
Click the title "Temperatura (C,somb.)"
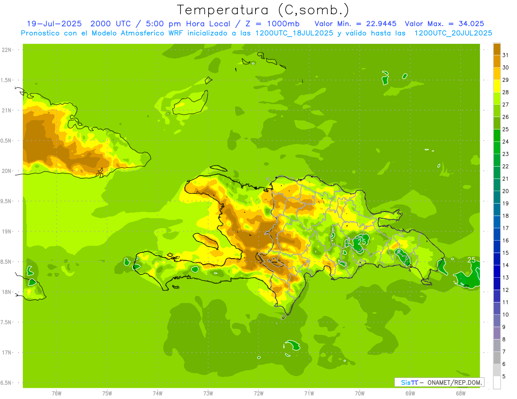pyautogui.click(x=263, y=10)
